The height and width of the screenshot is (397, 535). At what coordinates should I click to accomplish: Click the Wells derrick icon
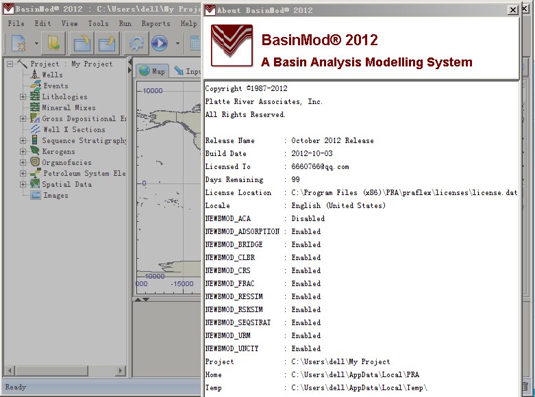tap(35, 74)
